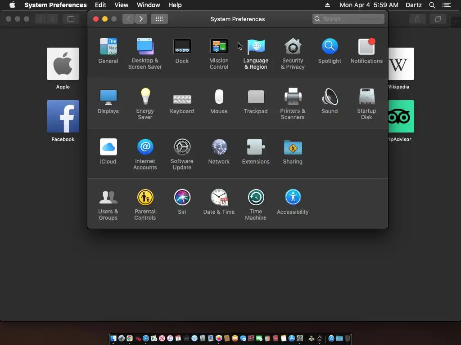This screenshot has width=461, height=345.
Task: Open Users & Groups pane
Action: click(108, 205)
